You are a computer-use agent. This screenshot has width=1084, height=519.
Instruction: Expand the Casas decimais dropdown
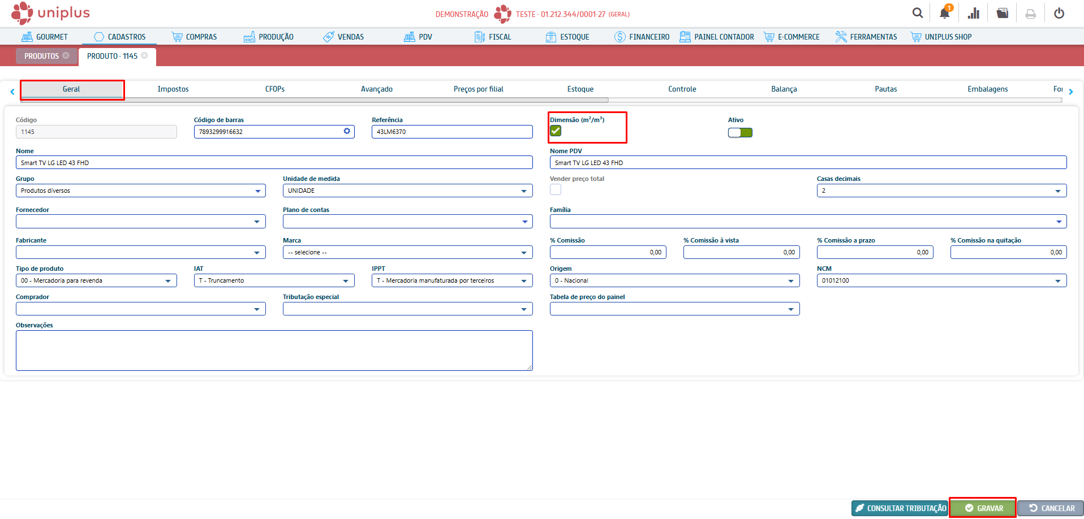tap(942, 191)
